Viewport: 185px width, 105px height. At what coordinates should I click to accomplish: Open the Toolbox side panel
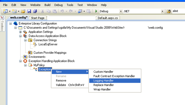point(2,23)
